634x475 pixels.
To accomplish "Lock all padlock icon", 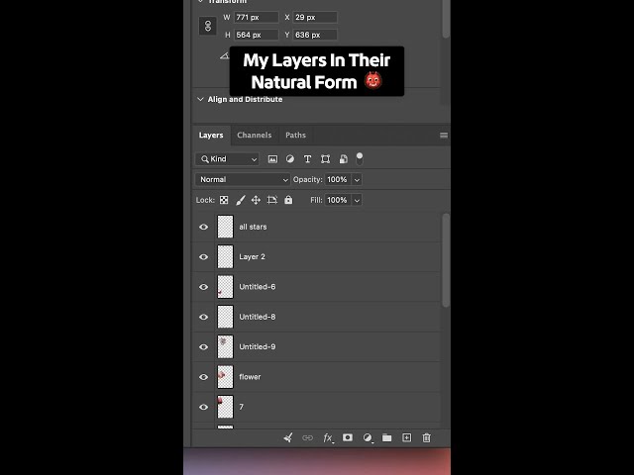I will (x=288, y=200).
